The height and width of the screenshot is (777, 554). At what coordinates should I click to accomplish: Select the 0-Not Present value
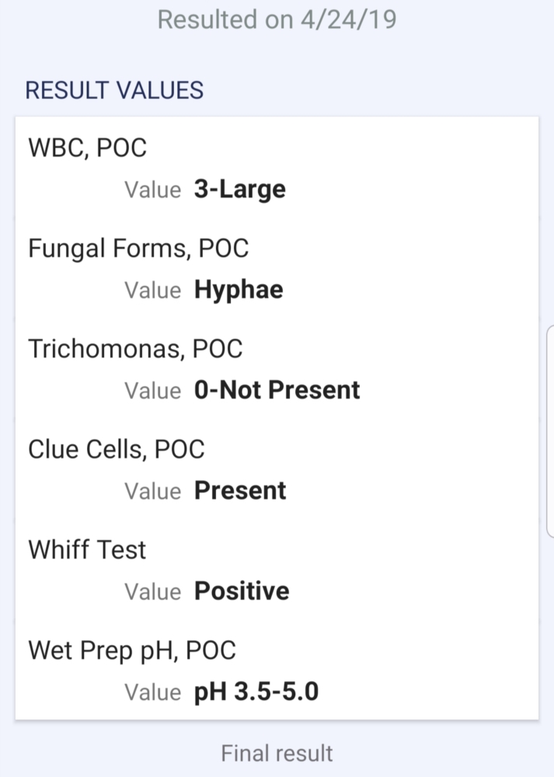(x=277, y=390)
